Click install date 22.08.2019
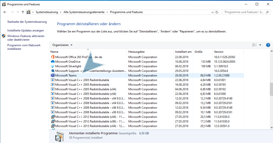 pos(182,57)
